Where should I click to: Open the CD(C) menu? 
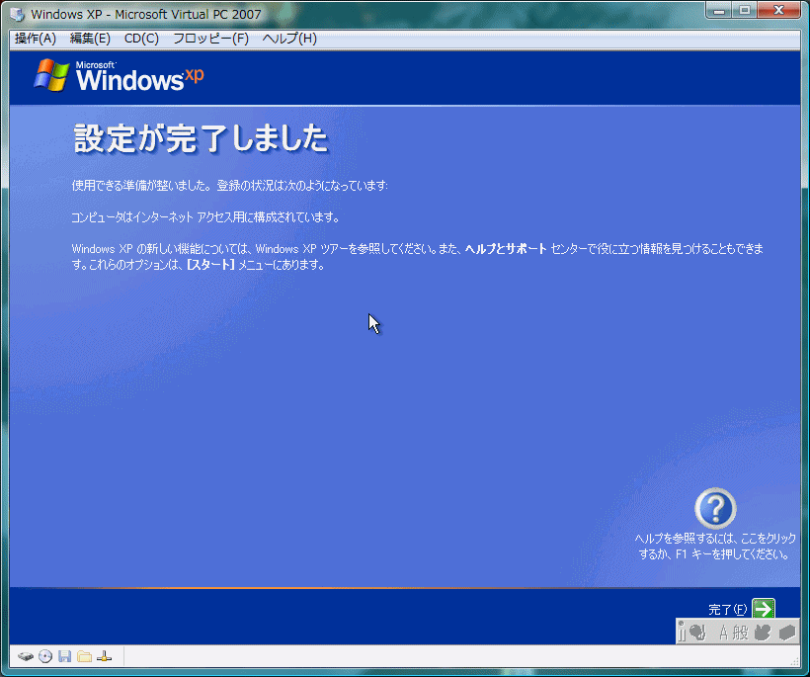point(141,39)
